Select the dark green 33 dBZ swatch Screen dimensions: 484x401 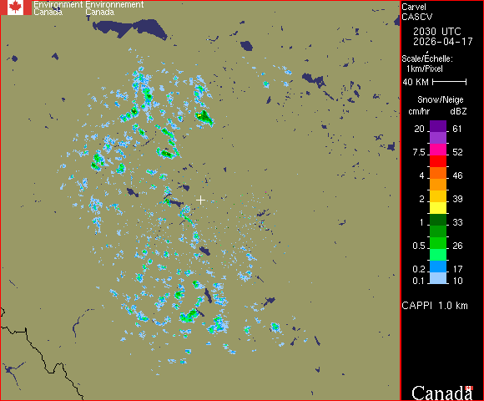438,220
